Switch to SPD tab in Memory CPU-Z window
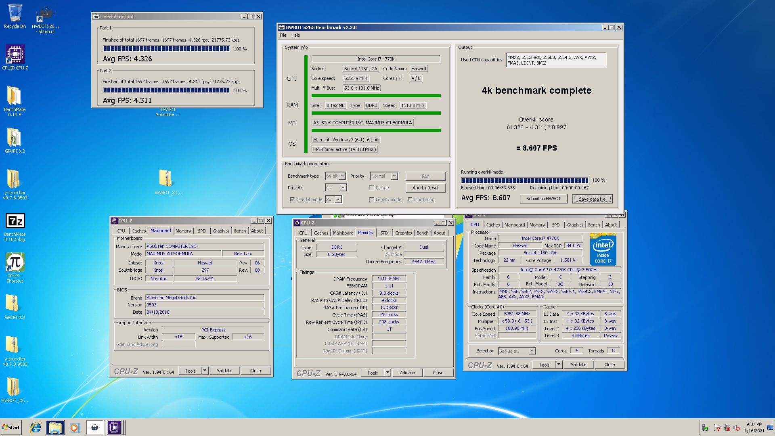The width and height of the screenshot is (775, 436). pyautogui.click(x=384, y=233)
